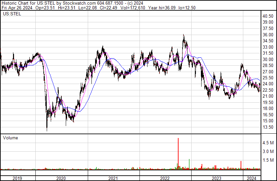The height and width of the screenshot is (181, 277).
Task: Select the 2024 year marker
Action: [251, 178]
